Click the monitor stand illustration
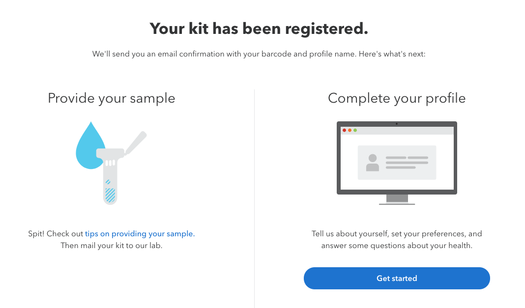Viewport: 525px width, 308px height. point(397,199)
